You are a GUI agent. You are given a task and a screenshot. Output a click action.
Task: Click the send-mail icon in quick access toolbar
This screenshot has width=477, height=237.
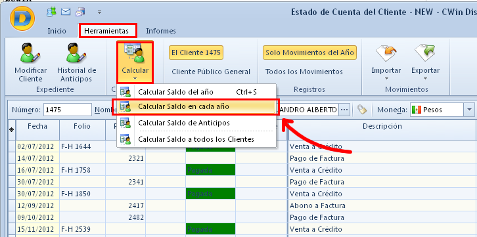pyautogui.click(x=80, y=12)
